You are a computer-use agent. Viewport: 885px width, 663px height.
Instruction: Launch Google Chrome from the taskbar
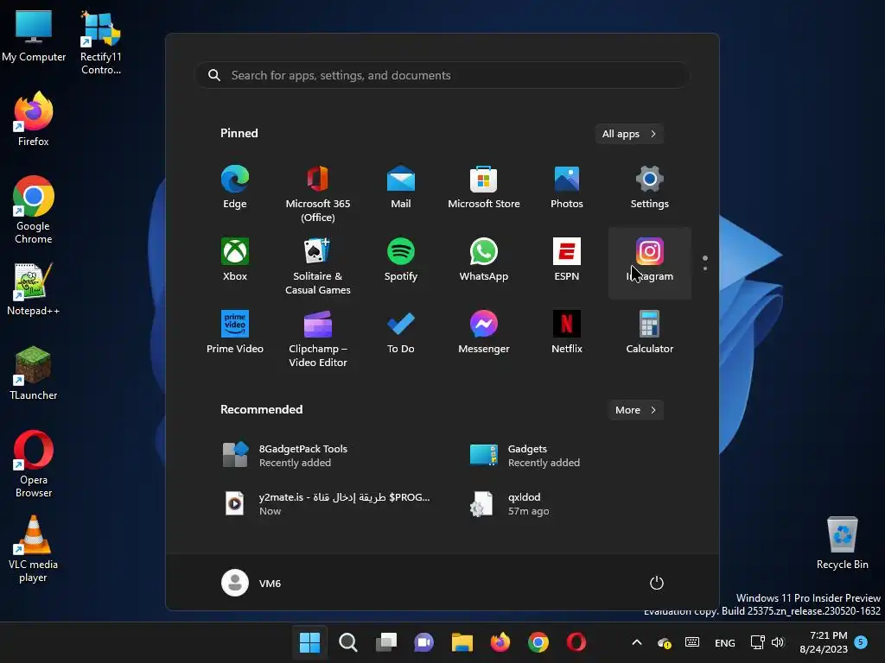point(538,642)
